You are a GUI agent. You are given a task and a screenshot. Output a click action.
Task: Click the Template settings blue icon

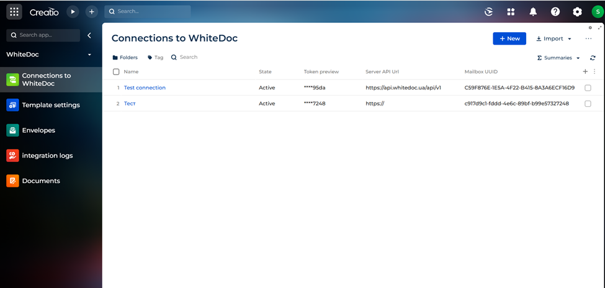pos(12,105)
